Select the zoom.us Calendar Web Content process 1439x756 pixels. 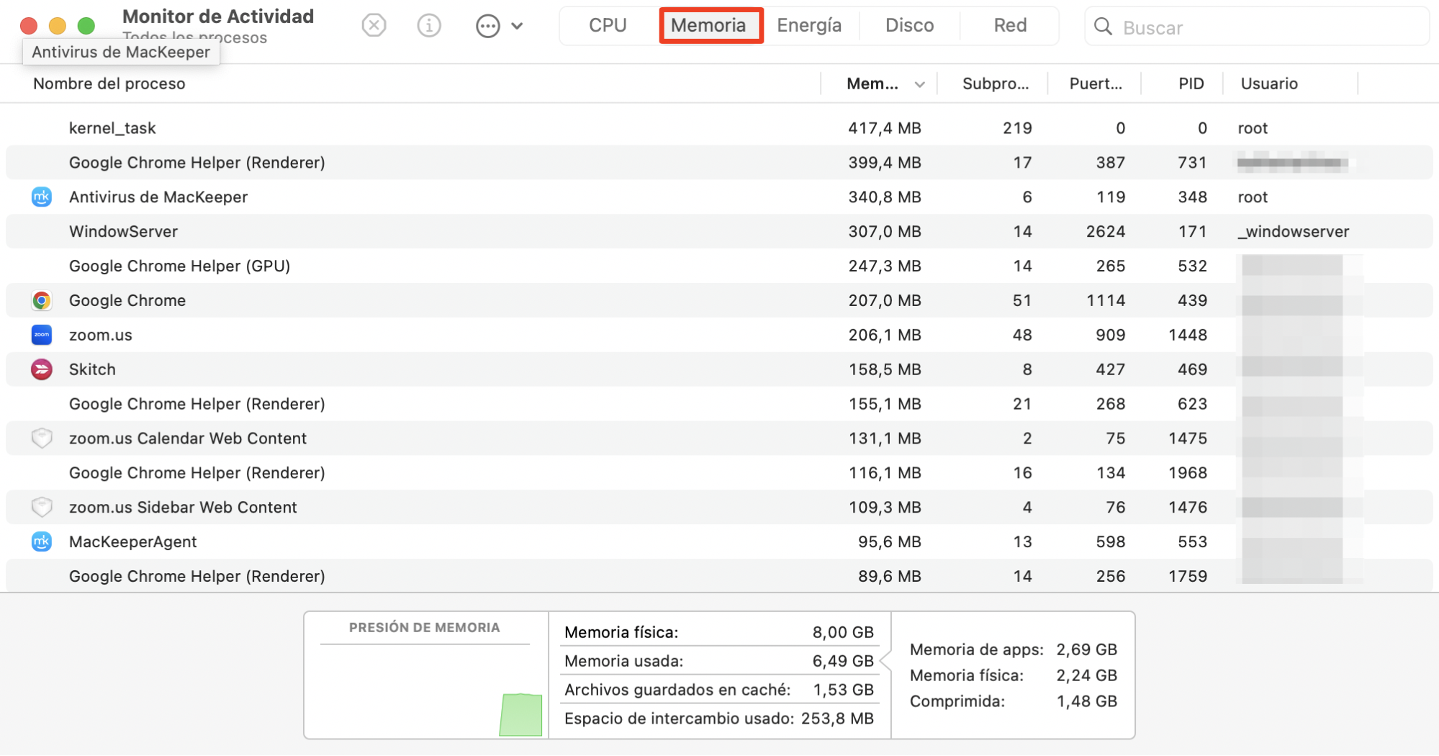719,438
